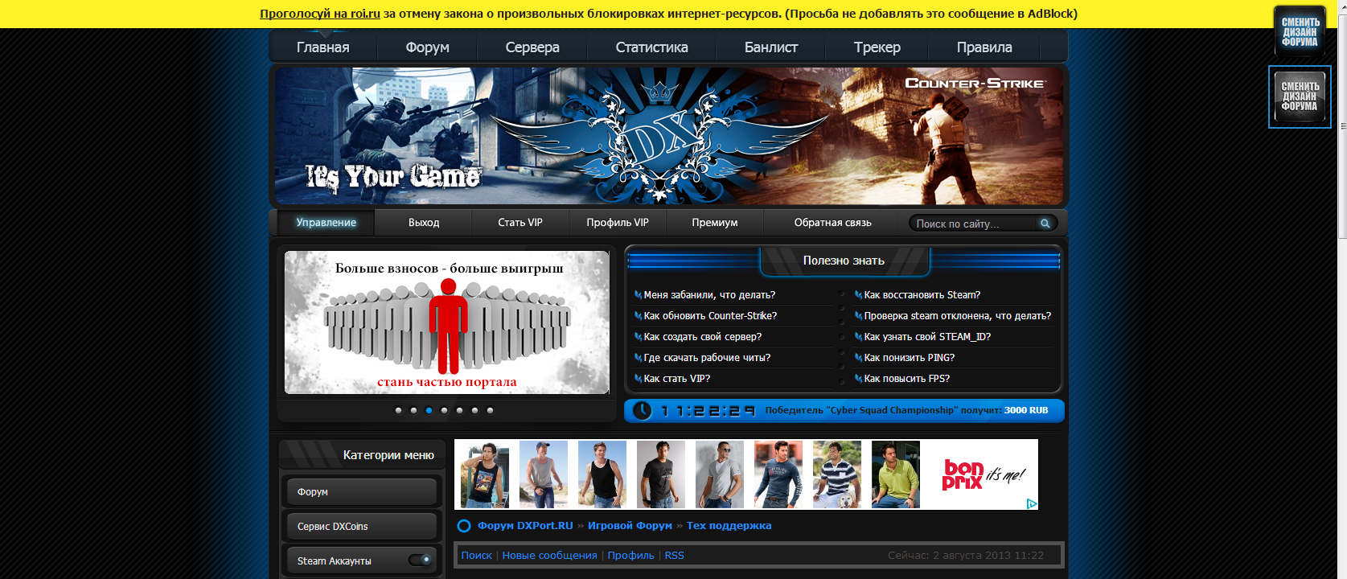Open the Стать VIP tab
1347x579 pixels.
pos(520,223)
